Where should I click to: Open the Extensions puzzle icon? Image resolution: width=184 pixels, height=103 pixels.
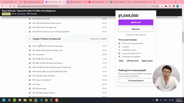pyautogui.click(x=166, y=6)
